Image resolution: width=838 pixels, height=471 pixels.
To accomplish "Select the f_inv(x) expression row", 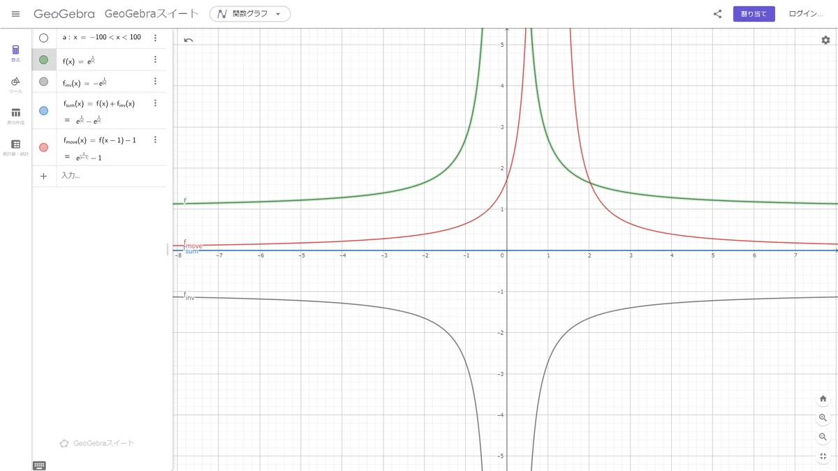I will (x=99, y=82).
